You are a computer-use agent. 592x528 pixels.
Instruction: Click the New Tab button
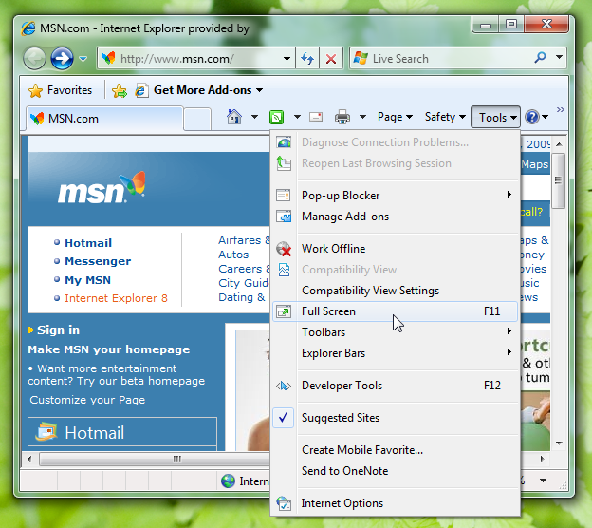pos(197,119)
